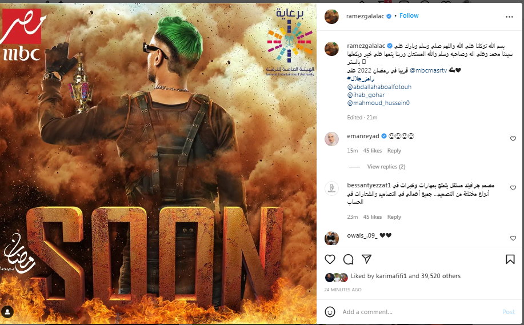This screenshot has width=524, height=325.
Task: Expand View replies (2)
Action: click(x=386, y=166)
